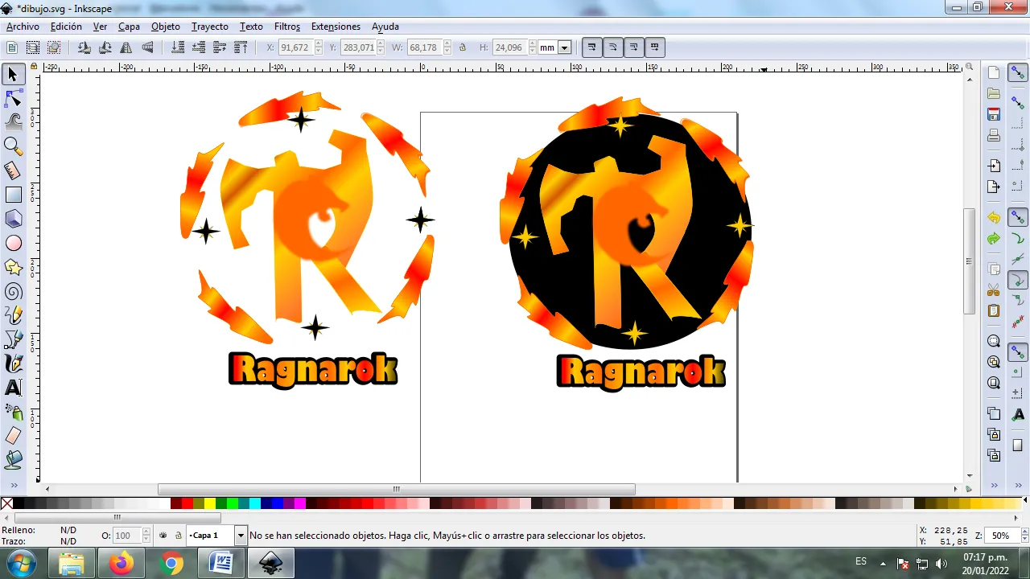Image resolution: width=1030 pixels, height=579 pixels.
Task: Select the Zoom magnifier tool
Action: click(x=13, y=146)
